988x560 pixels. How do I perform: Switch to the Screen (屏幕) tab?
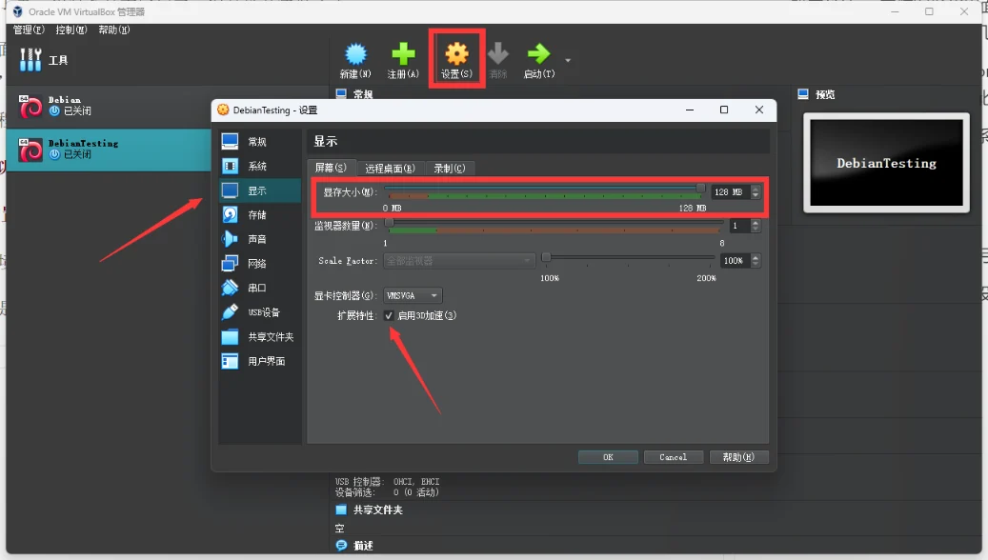[x=331, y=168]
